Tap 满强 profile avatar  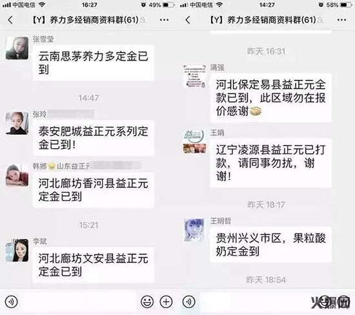194,77
